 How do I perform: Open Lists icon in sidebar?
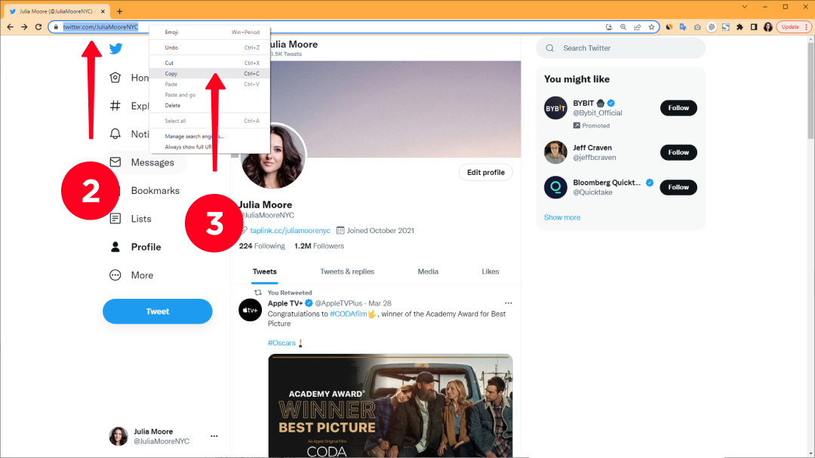[x=115, y=218]
